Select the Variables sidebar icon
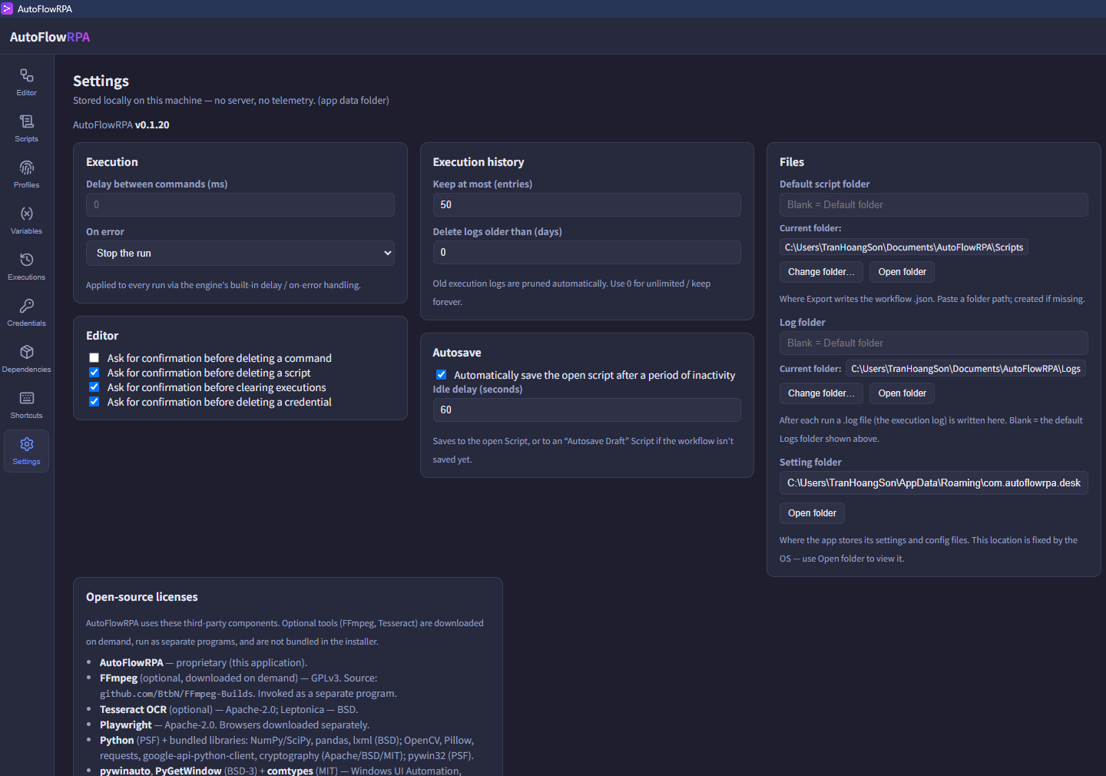 coord(27,214)
